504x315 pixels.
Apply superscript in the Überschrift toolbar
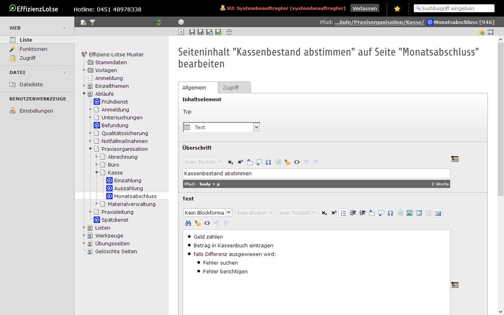240,162
